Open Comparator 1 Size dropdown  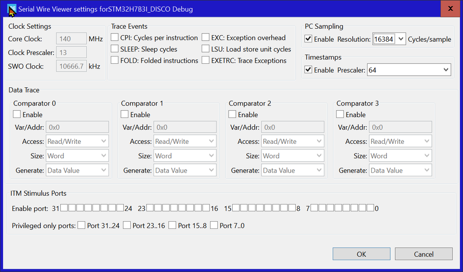[x=185, y=155]
